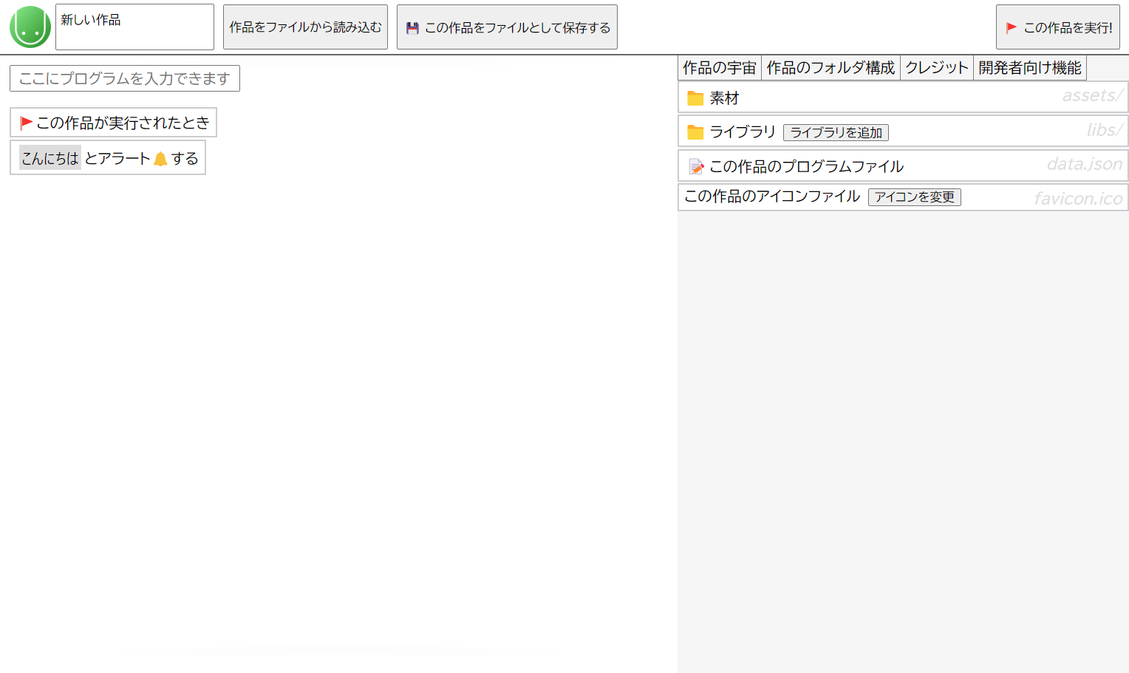Switch to 作品のフォルダ構成 tab
The height and width of the screenshot is (673, 1129).
(x=830, y=68)
